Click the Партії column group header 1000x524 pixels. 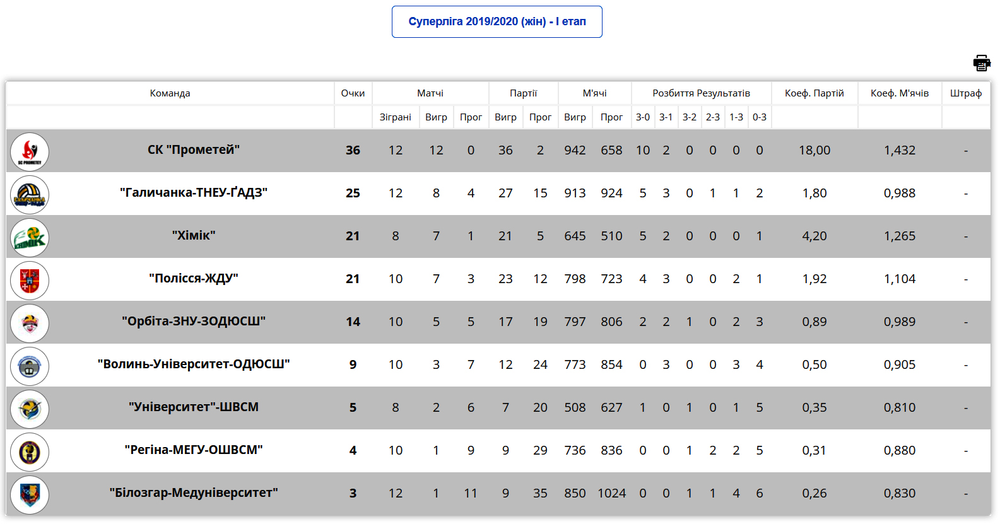(x=524, y=93)
